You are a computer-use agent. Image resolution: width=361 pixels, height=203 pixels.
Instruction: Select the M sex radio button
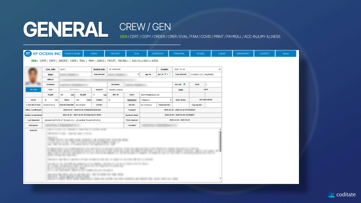click(165, 74)
